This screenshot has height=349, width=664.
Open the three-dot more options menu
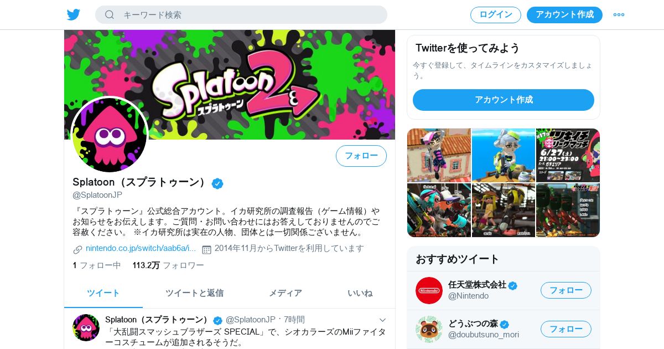click(619, 15)
